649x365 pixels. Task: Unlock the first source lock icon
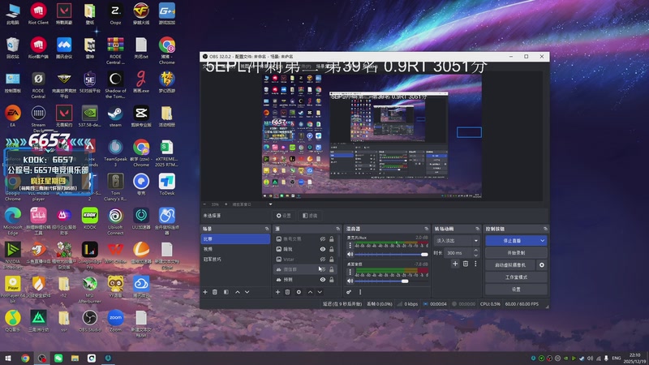pos(332,239)
